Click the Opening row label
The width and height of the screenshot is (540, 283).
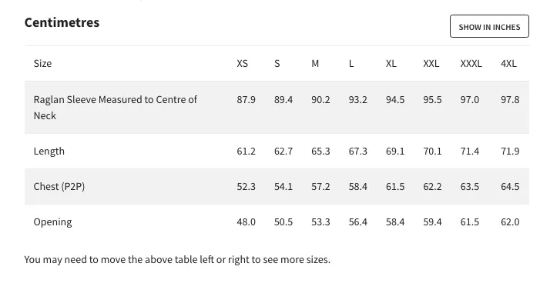52,222
